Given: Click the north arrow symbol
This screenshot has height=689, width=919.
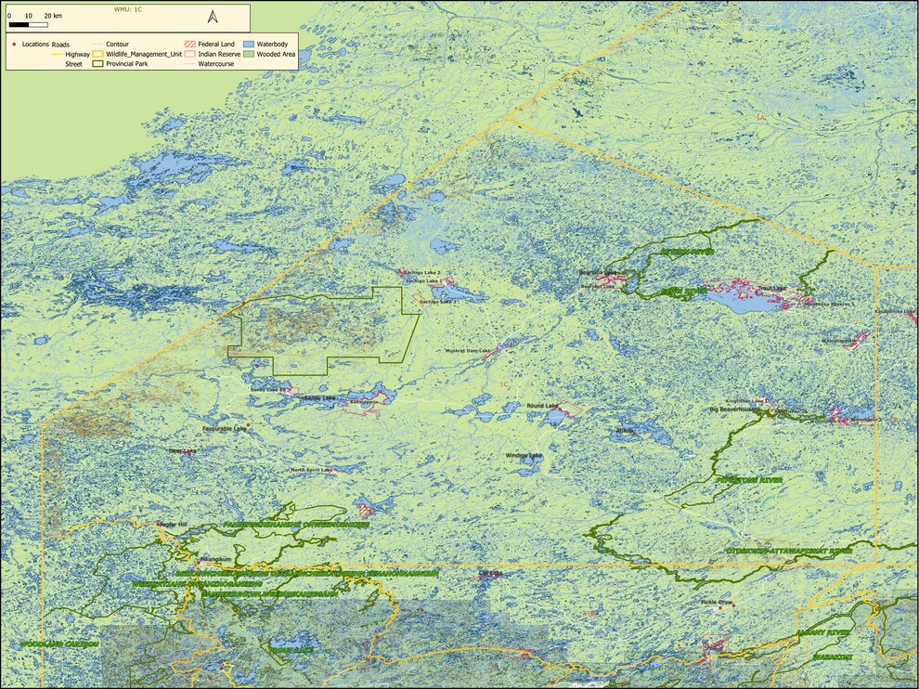Looking at the screenshot, I should 213,17.
